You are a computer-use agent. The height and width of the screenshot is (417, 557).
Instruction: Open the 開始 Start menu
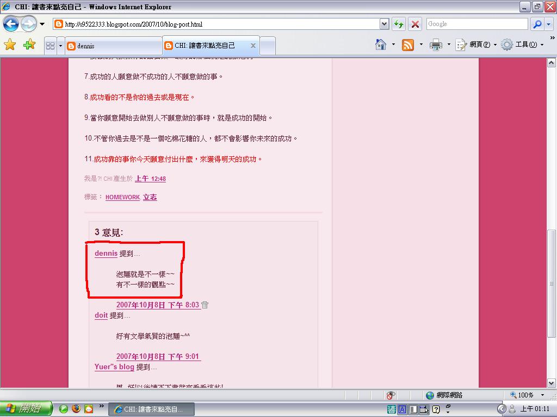click(x=26, y=408)
